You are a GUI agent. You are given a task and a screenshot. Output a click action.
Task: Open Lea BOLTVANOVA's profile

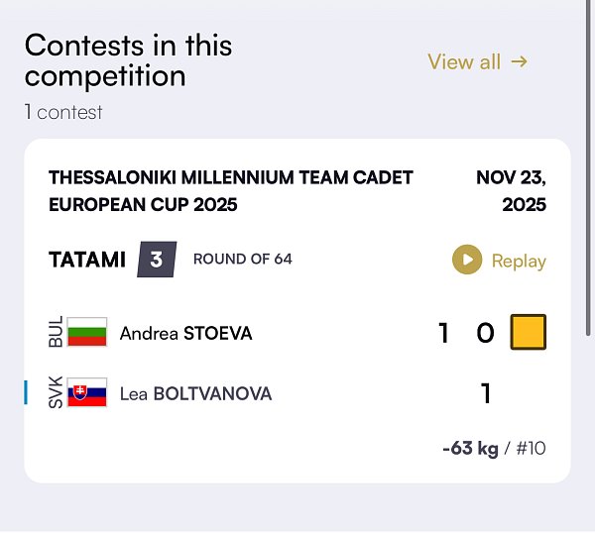tap(195, 393)
